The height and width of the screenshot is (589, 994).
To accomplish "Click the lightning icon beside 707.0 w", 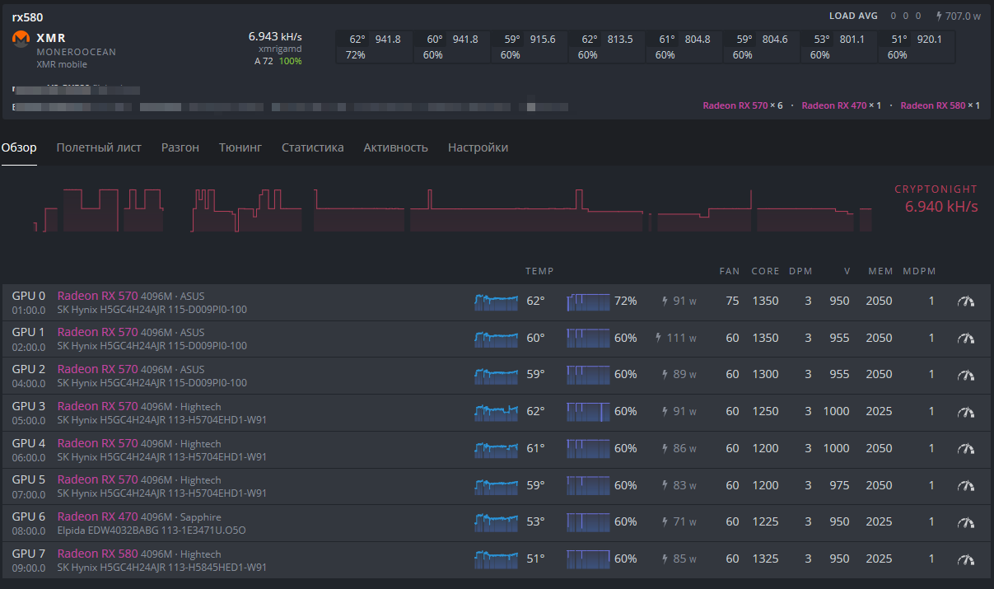I will click(940, 16).
